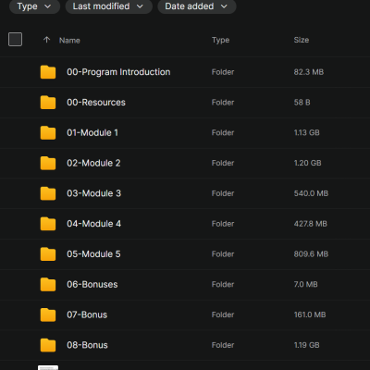Select the 02-Module 2 name
Screen dimensions: 370x370
point(93,163)
